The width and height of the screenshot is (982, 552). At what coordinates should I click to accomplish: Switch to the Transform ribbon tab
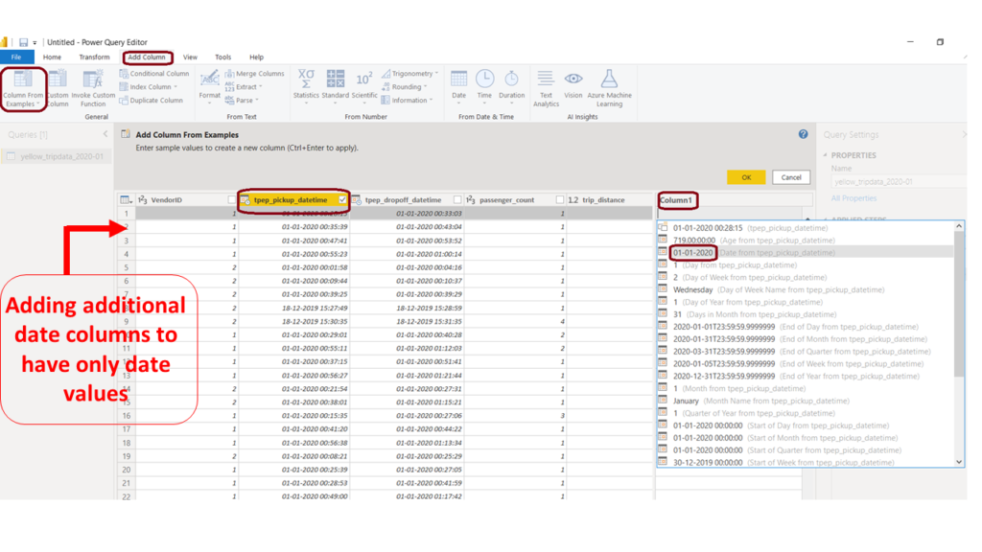(x=94, y=57)
